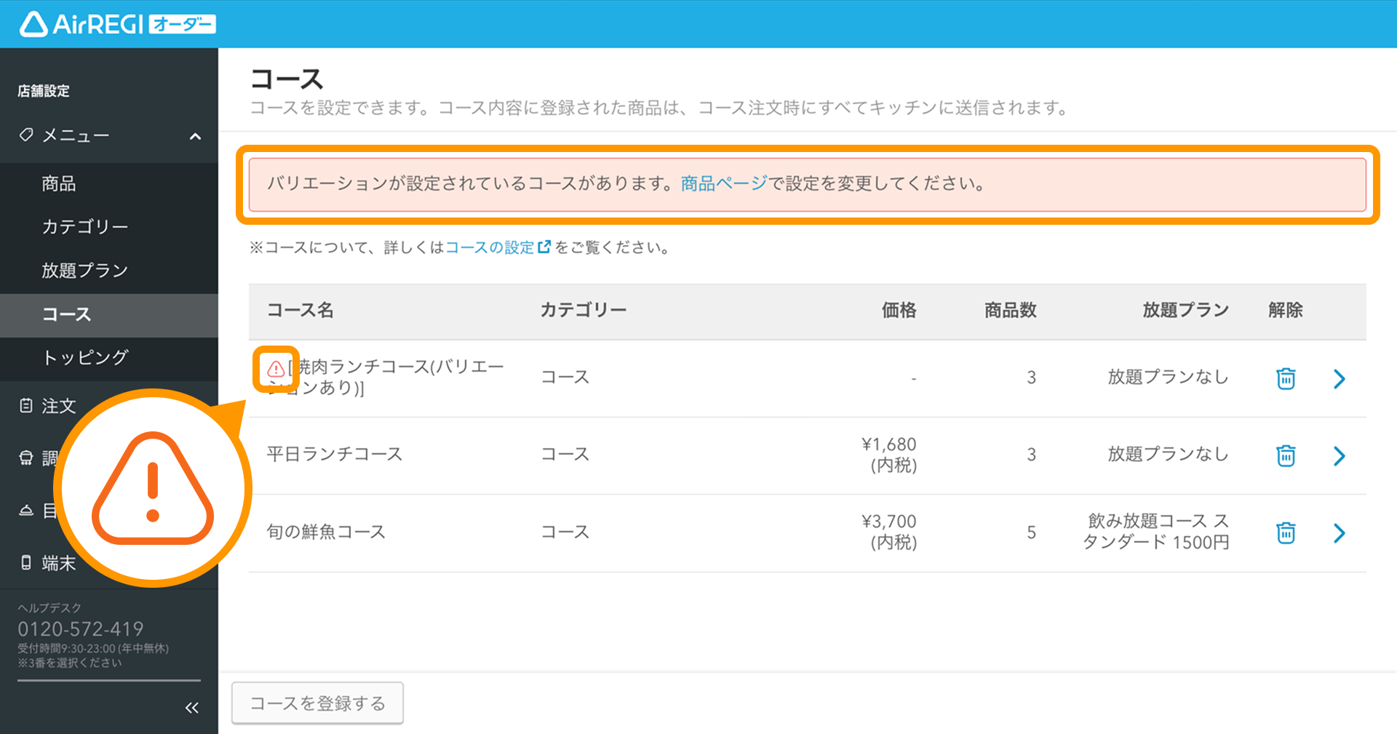
Task: Select the 旬の鮮魚コース name
Action: click(326, 532)
